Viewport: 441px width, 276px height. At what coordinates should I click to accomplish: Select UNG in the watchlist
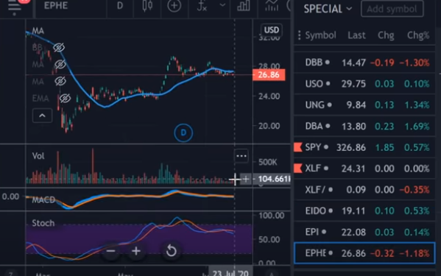364,105
